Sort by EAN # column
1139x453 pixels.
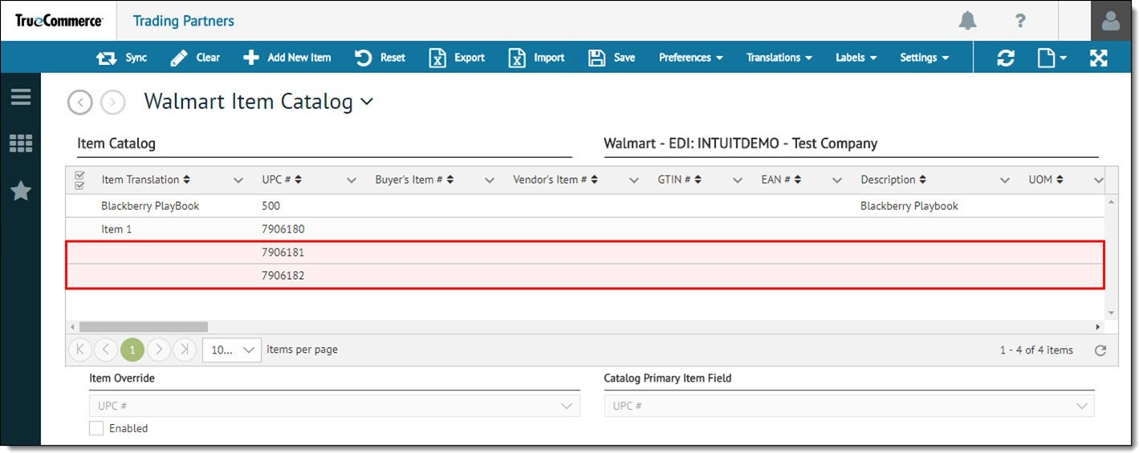click(782, 180)
